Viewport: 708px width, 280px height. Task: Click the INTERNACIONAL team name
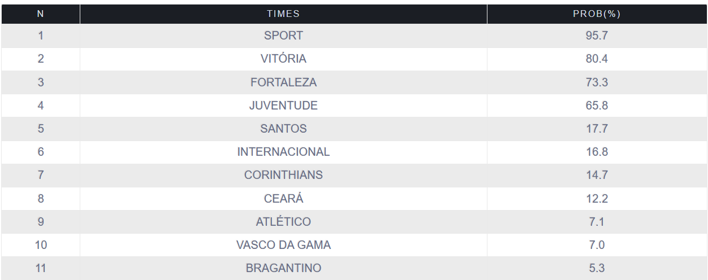point(283,152)
